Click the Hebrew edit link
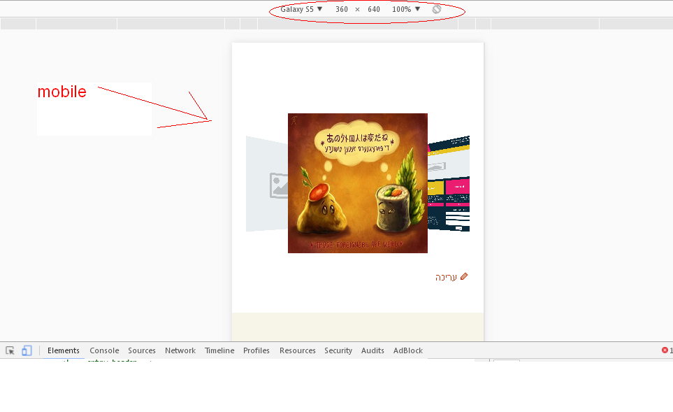Viewport: 673px width, 412px height. pyautogui.click(x=446, y=277)
